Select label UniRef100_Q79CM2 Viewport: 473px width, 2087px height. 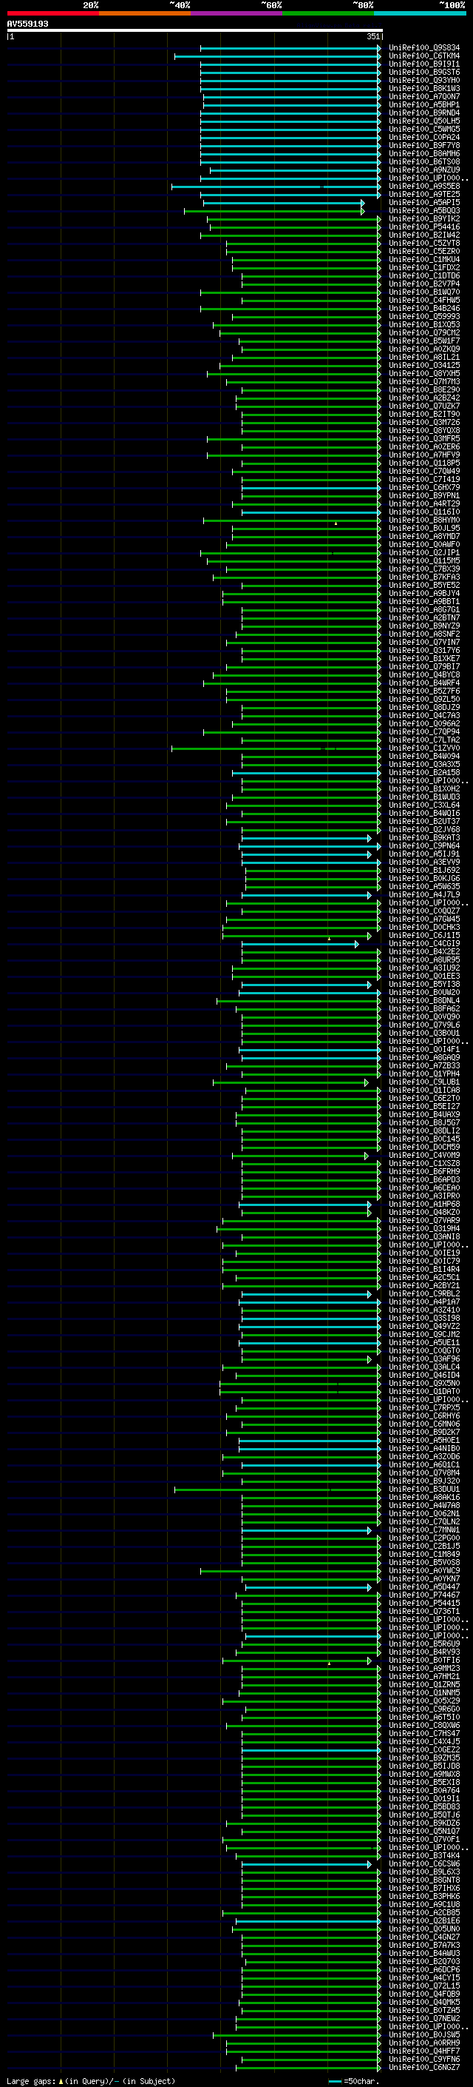(x=424, y=333)
